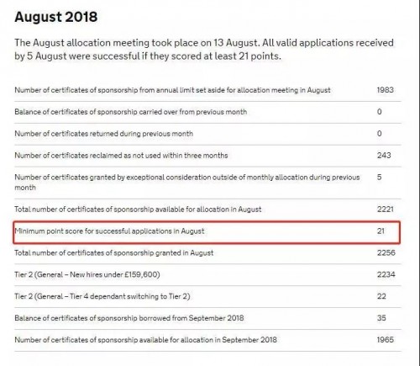420x366 pixels.
Task: Click the value 243 for reclaimed certificates
Action: coord(384,156)
